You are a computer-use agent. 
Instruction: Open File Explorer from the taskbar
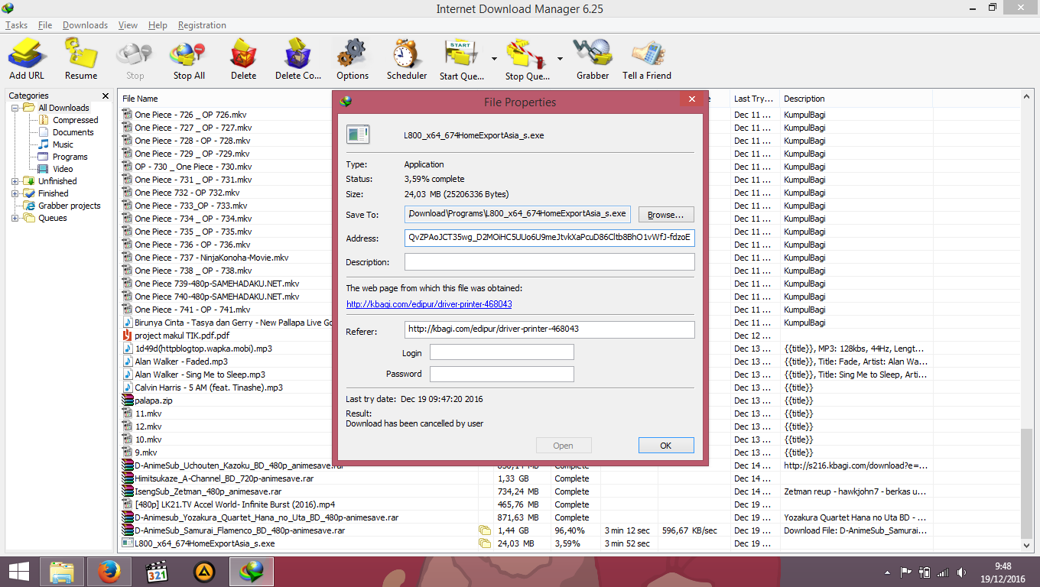click(61, 571)
